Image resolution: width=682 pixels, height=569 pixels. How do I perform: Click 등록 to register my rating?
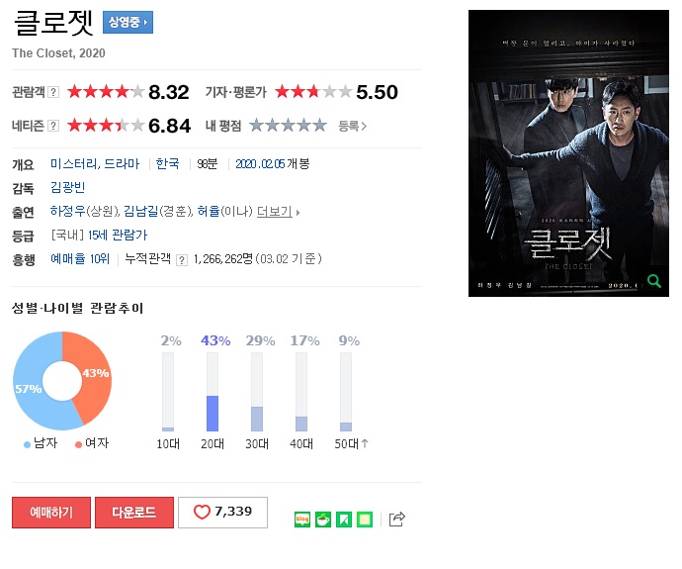[352, 127]
